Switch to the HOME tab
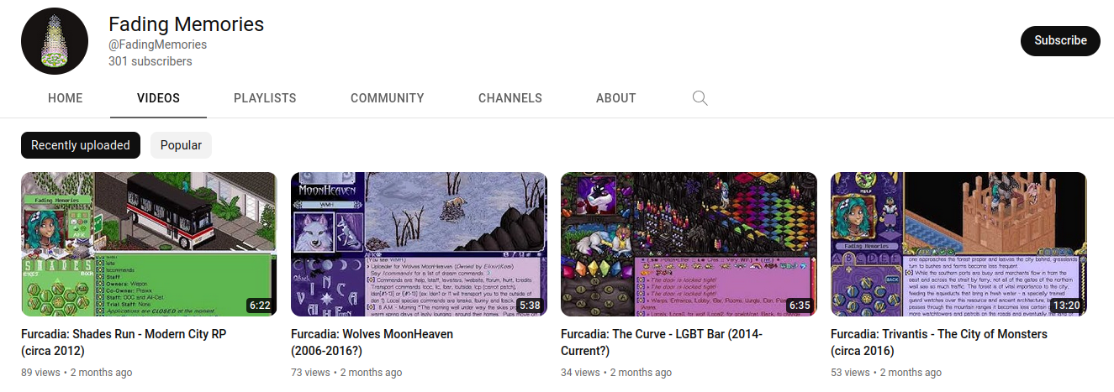The image size is (1114, 392). [66, 98]
